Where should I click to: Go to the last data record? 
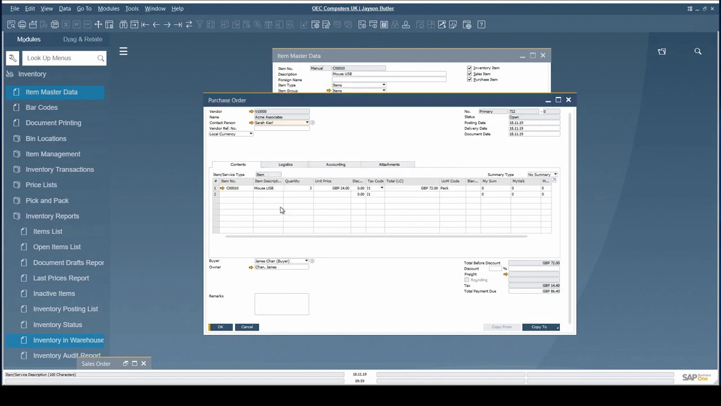[178, 24]
